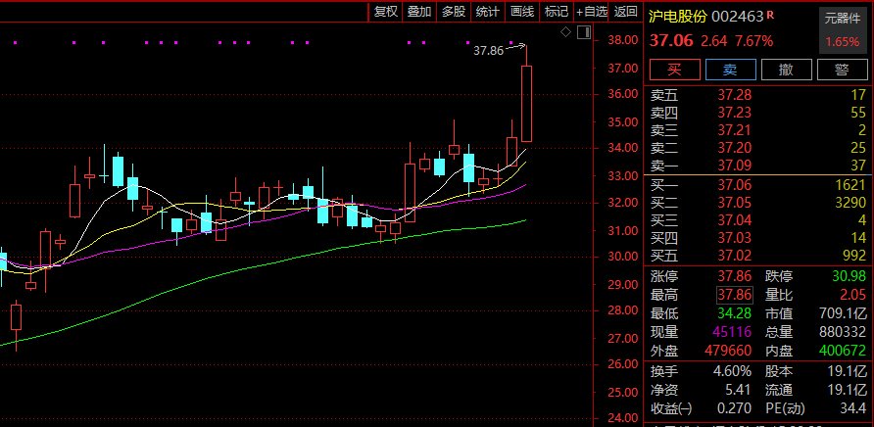
Task: Click the 警 alert button
Action: click(841, 70)
